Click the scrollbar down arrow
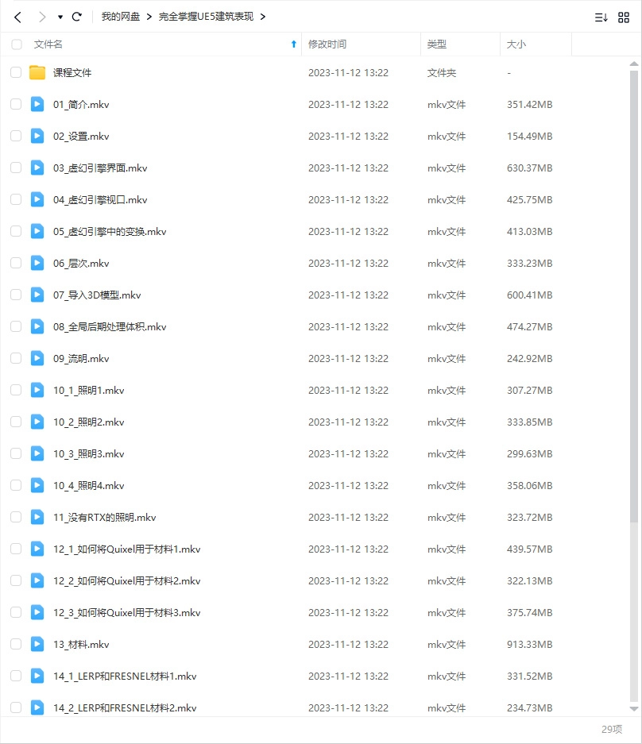 (633, 708)
